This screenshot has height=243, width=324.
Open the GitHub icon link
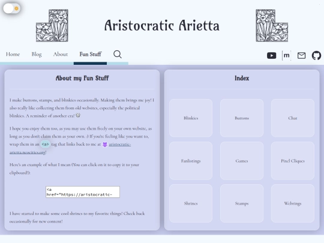pyautogui.click(x=316, y=55)
